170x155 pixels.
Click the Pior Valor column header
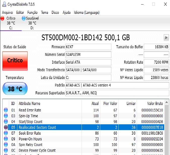(109, 103)
